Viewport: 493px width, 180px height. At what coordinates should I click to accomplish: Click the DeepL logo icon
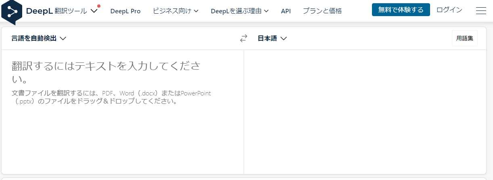[x=12, y=11]
